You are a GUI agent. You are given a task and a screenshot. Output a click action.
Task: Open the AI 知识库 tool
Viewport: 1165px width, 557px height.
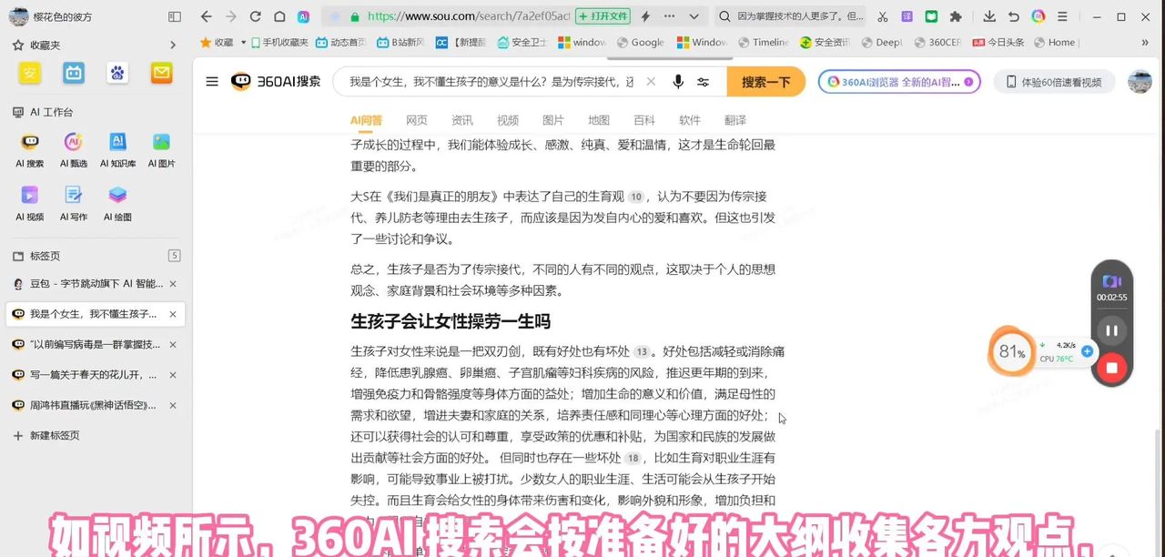[x=117, y=140]
